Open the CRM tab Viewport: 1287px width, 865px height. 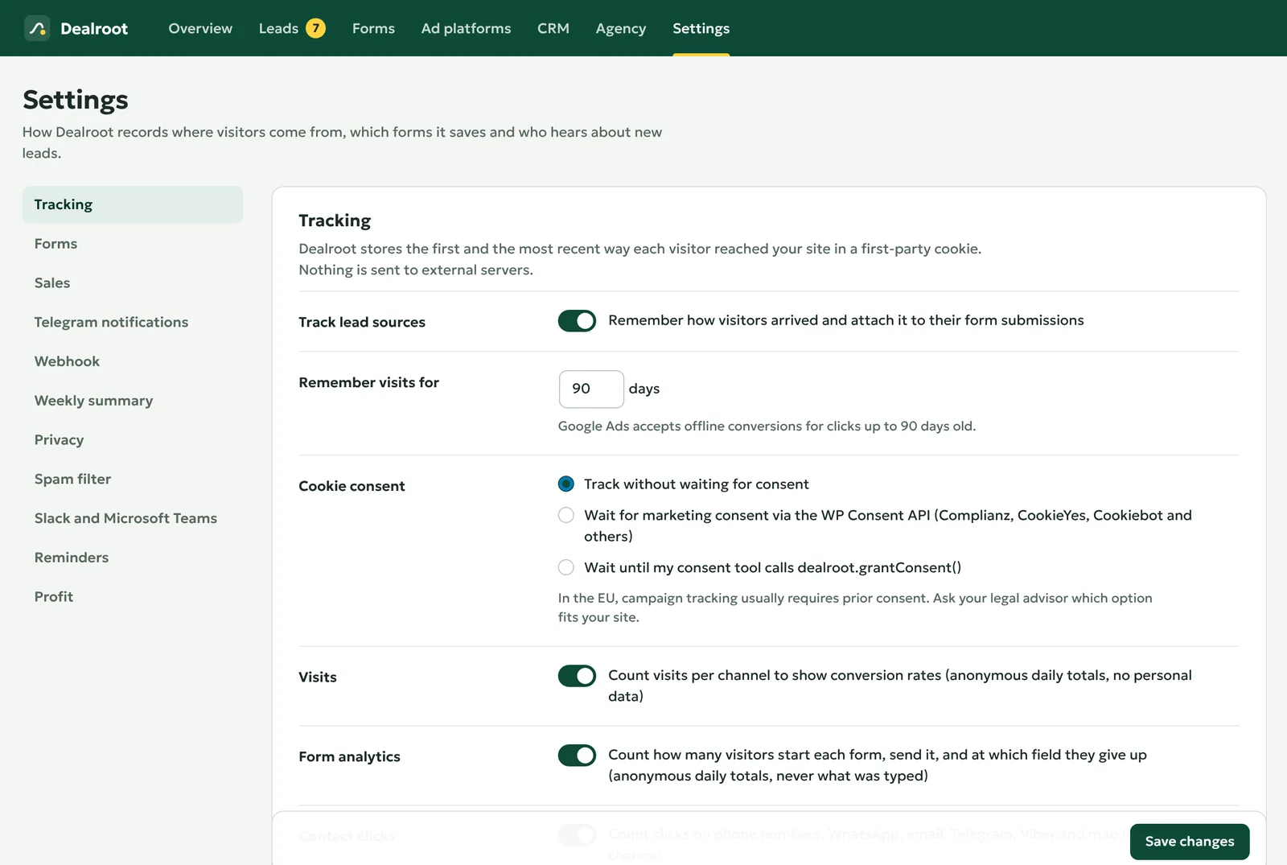click(553, 28)
